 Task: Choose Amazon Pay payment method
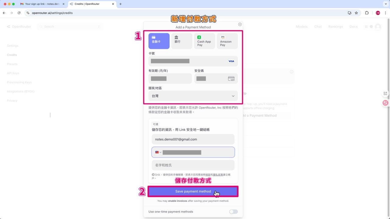point(227,41)
